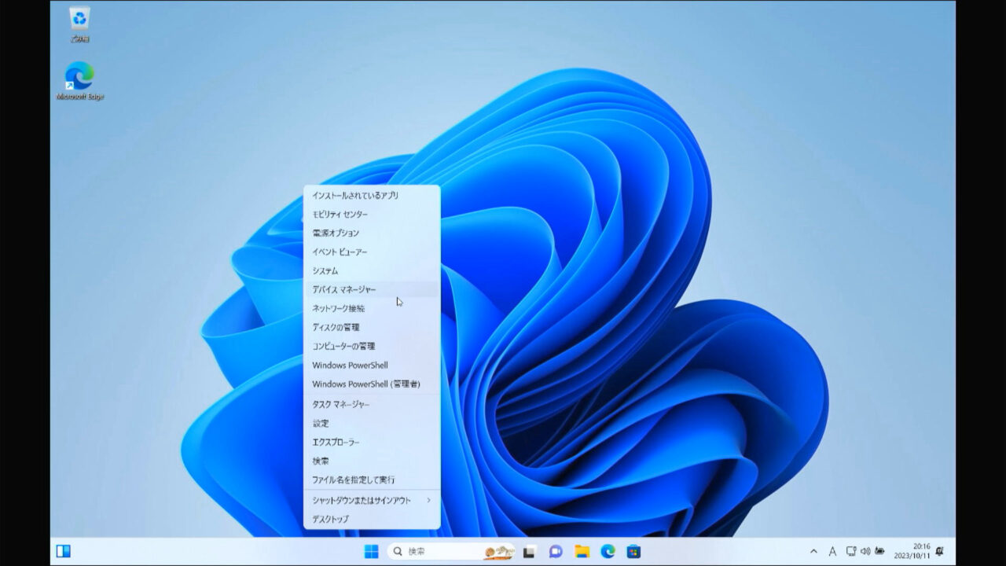Viewport: 1006px width, 566px height.
Task: Click the IME input mode 'A' indicator
Action: [832, 551]
